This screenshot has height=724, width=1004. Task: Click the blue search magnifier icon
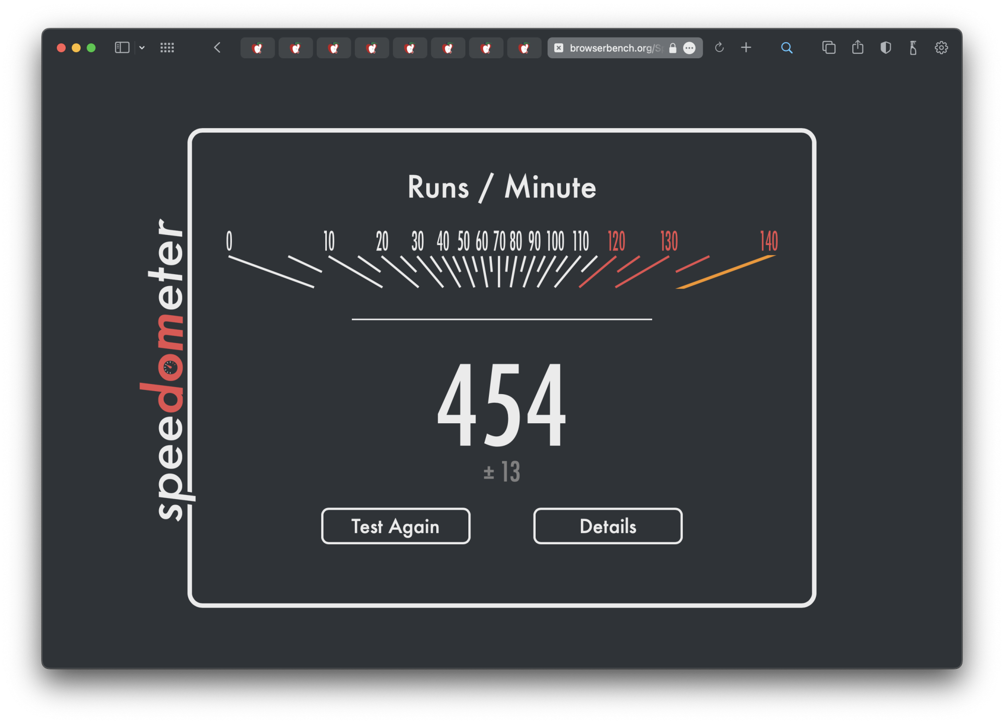point(787,48)
